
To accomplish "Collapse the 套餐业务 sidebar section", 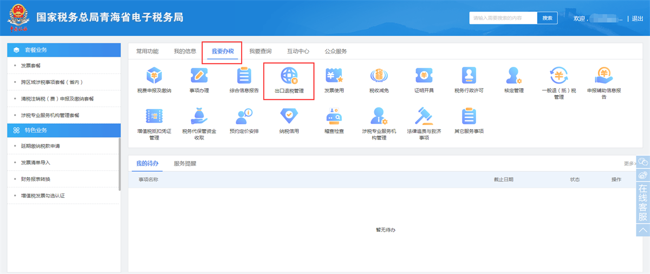I will click(63, 50).
